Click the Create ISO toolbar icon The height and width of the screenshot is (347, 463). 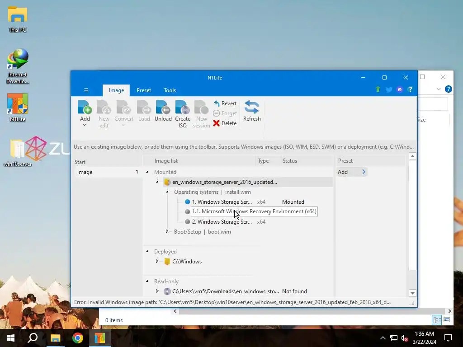point(183,107)
